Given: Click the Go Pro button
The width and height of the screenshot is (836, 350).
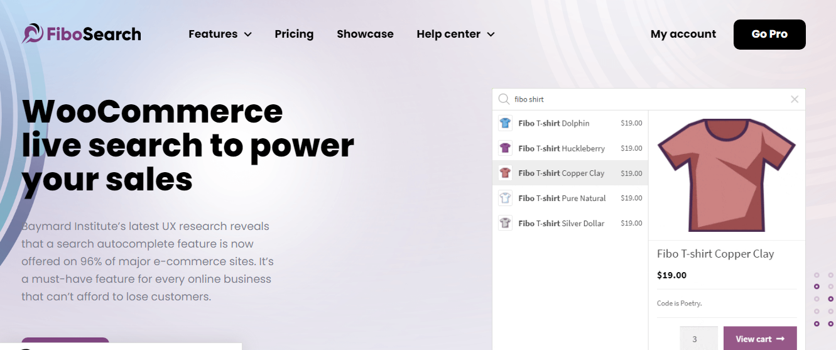Looking at the screenshot, I should pos(769,35).
